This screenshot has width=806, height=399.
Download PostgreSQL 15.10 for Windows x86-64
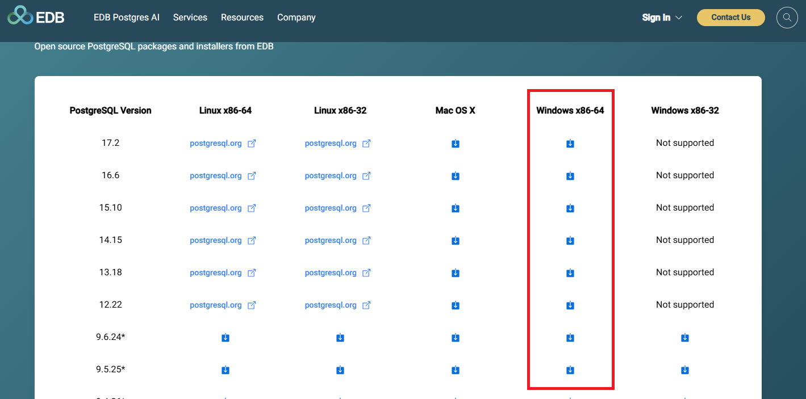click(570, 208)
